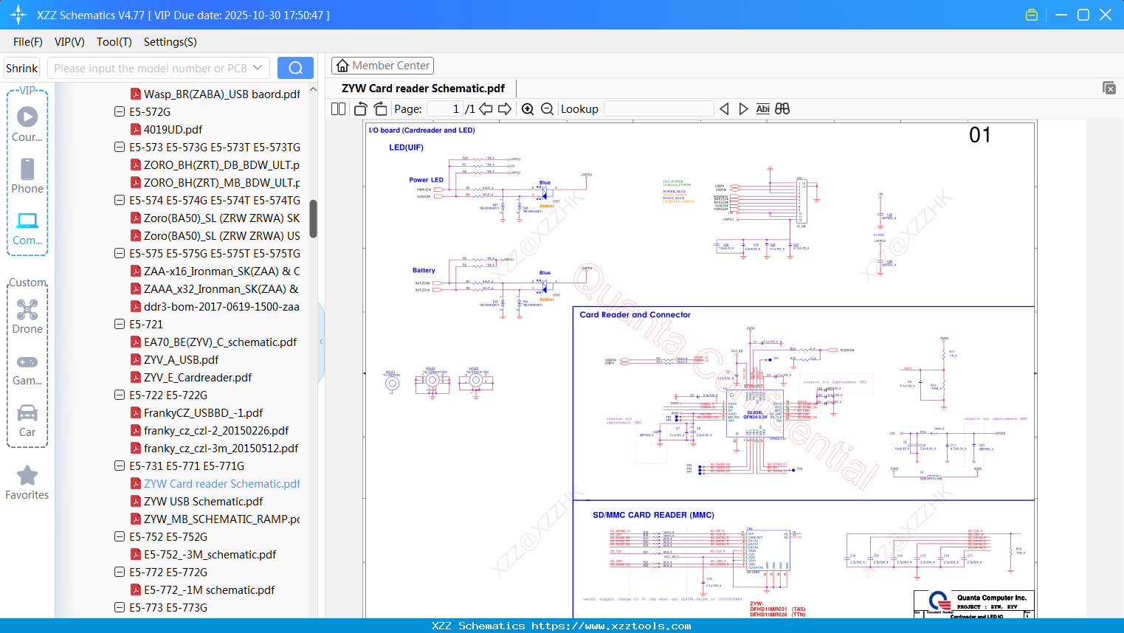The height and width of the screenshot is (633, 1124).
Task: Open the Courses category in sidebar
Action: (x=27, y=124)
